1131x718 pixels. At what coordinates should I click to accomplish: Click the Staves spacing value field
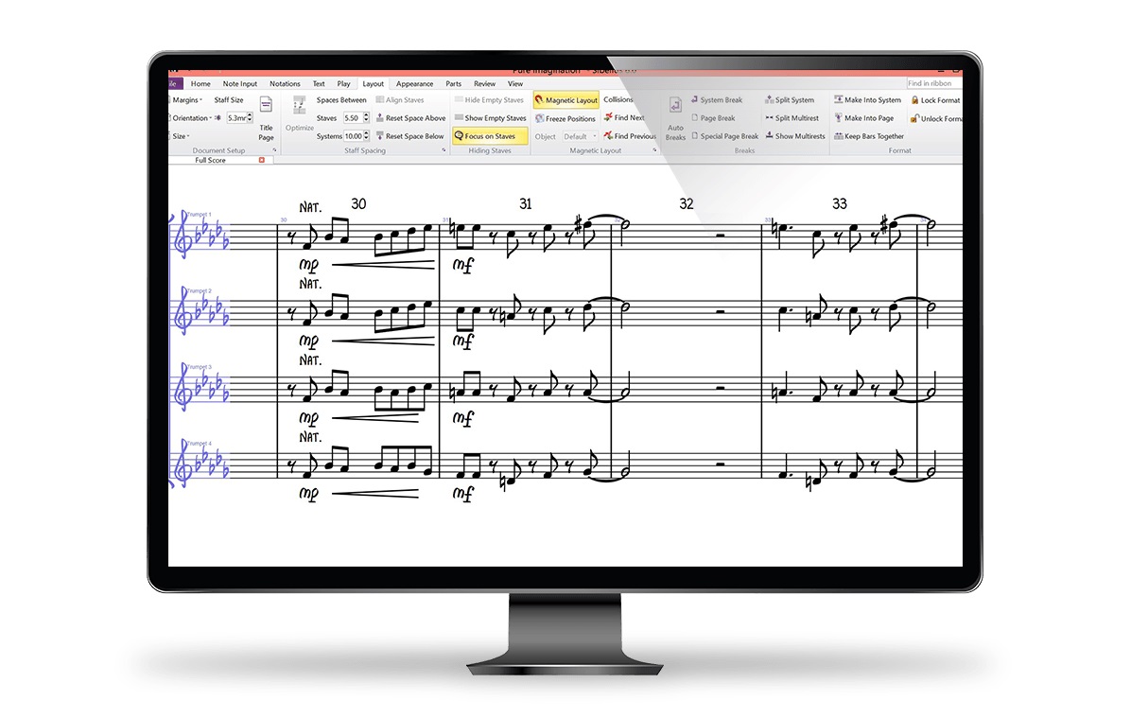coord(353,117)
